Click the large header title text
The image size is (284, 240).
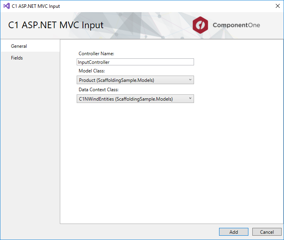point(56,25)
